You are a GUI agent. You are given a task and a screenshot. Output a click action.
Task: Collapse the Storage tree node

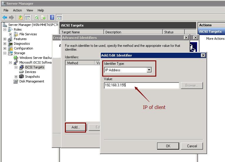click(x=5, y=53)
